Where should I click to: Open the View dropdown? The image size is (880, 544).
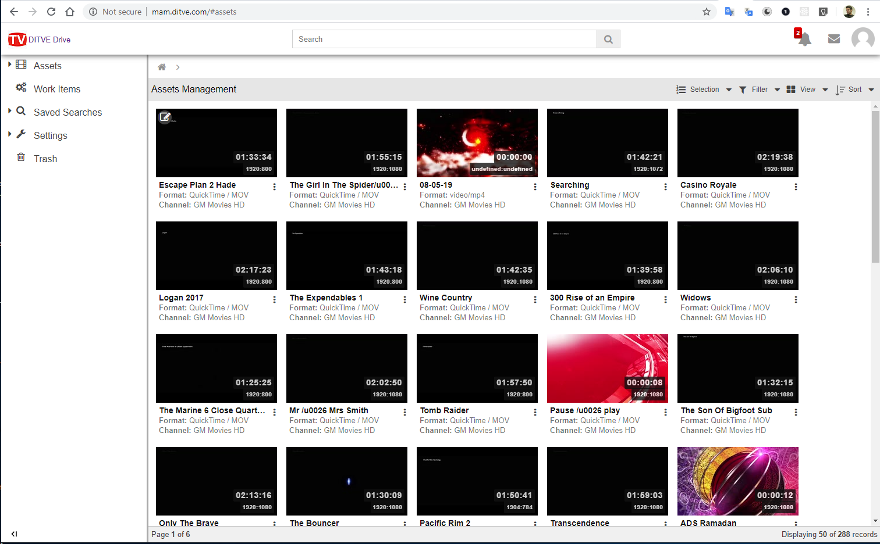[807, 90]
